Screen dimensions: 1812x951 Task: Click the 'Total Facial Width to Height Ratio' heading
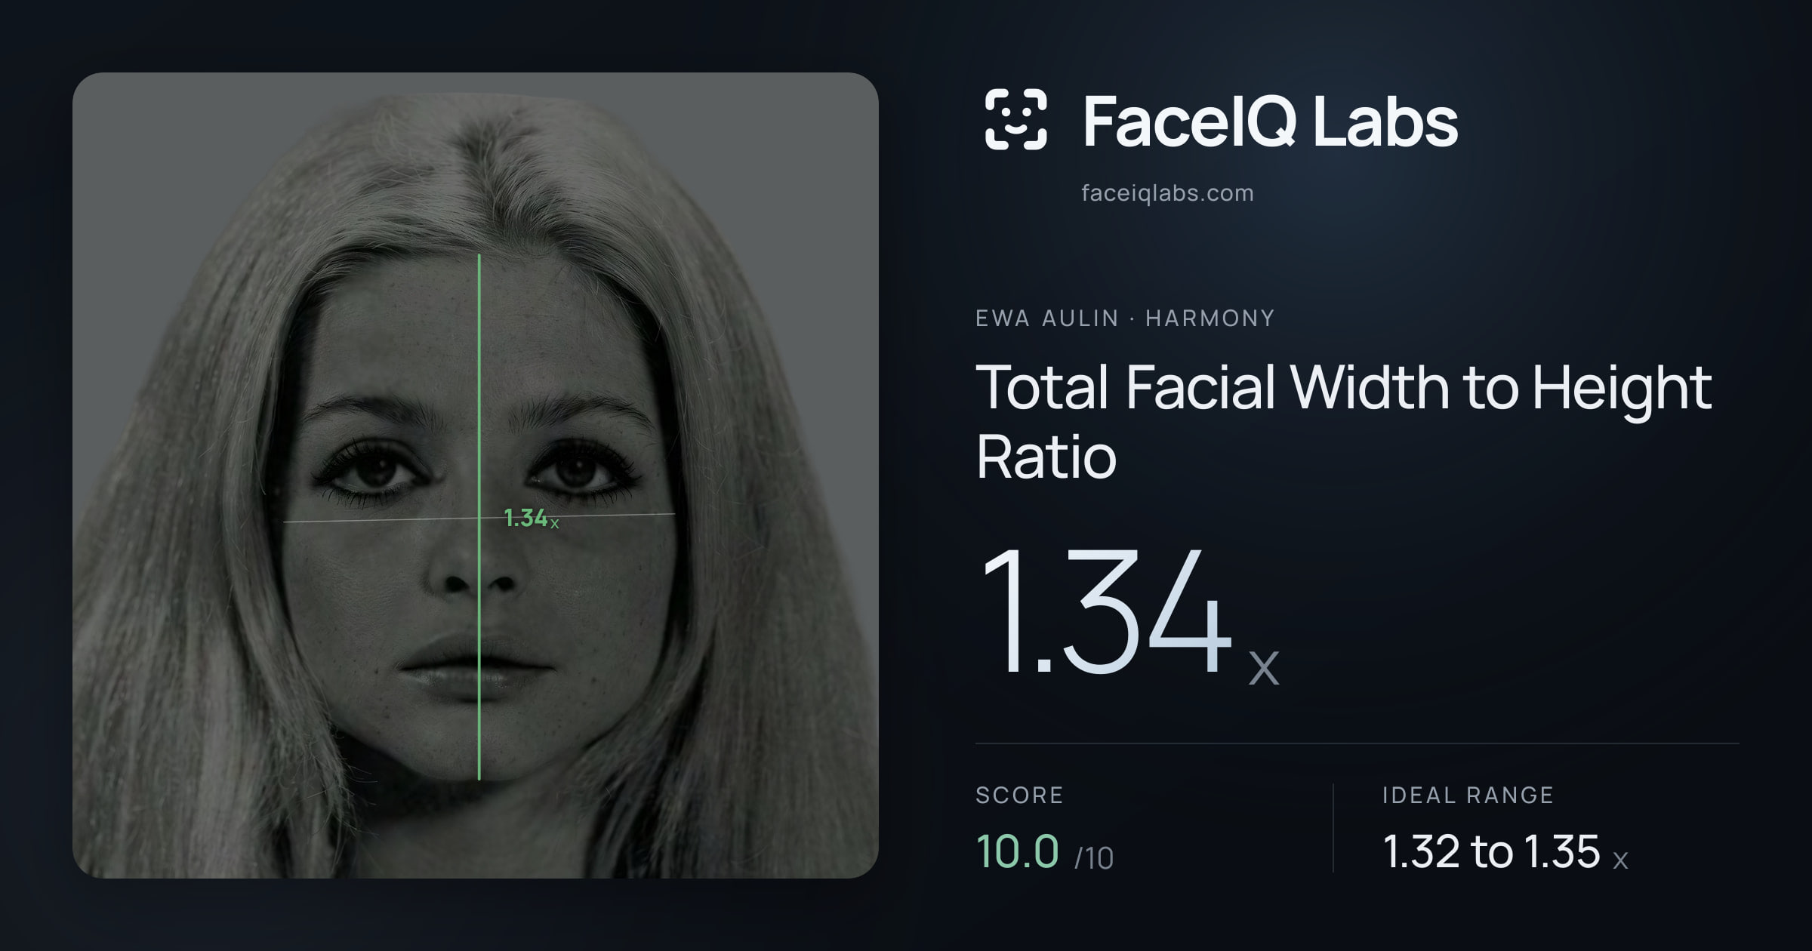click(x=1344, y=421)
